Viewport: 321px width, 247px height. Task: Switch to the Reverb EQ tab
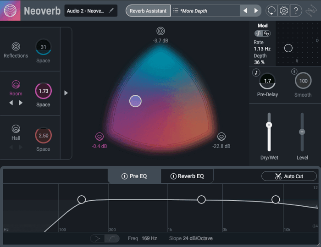(x=187, y=176)
